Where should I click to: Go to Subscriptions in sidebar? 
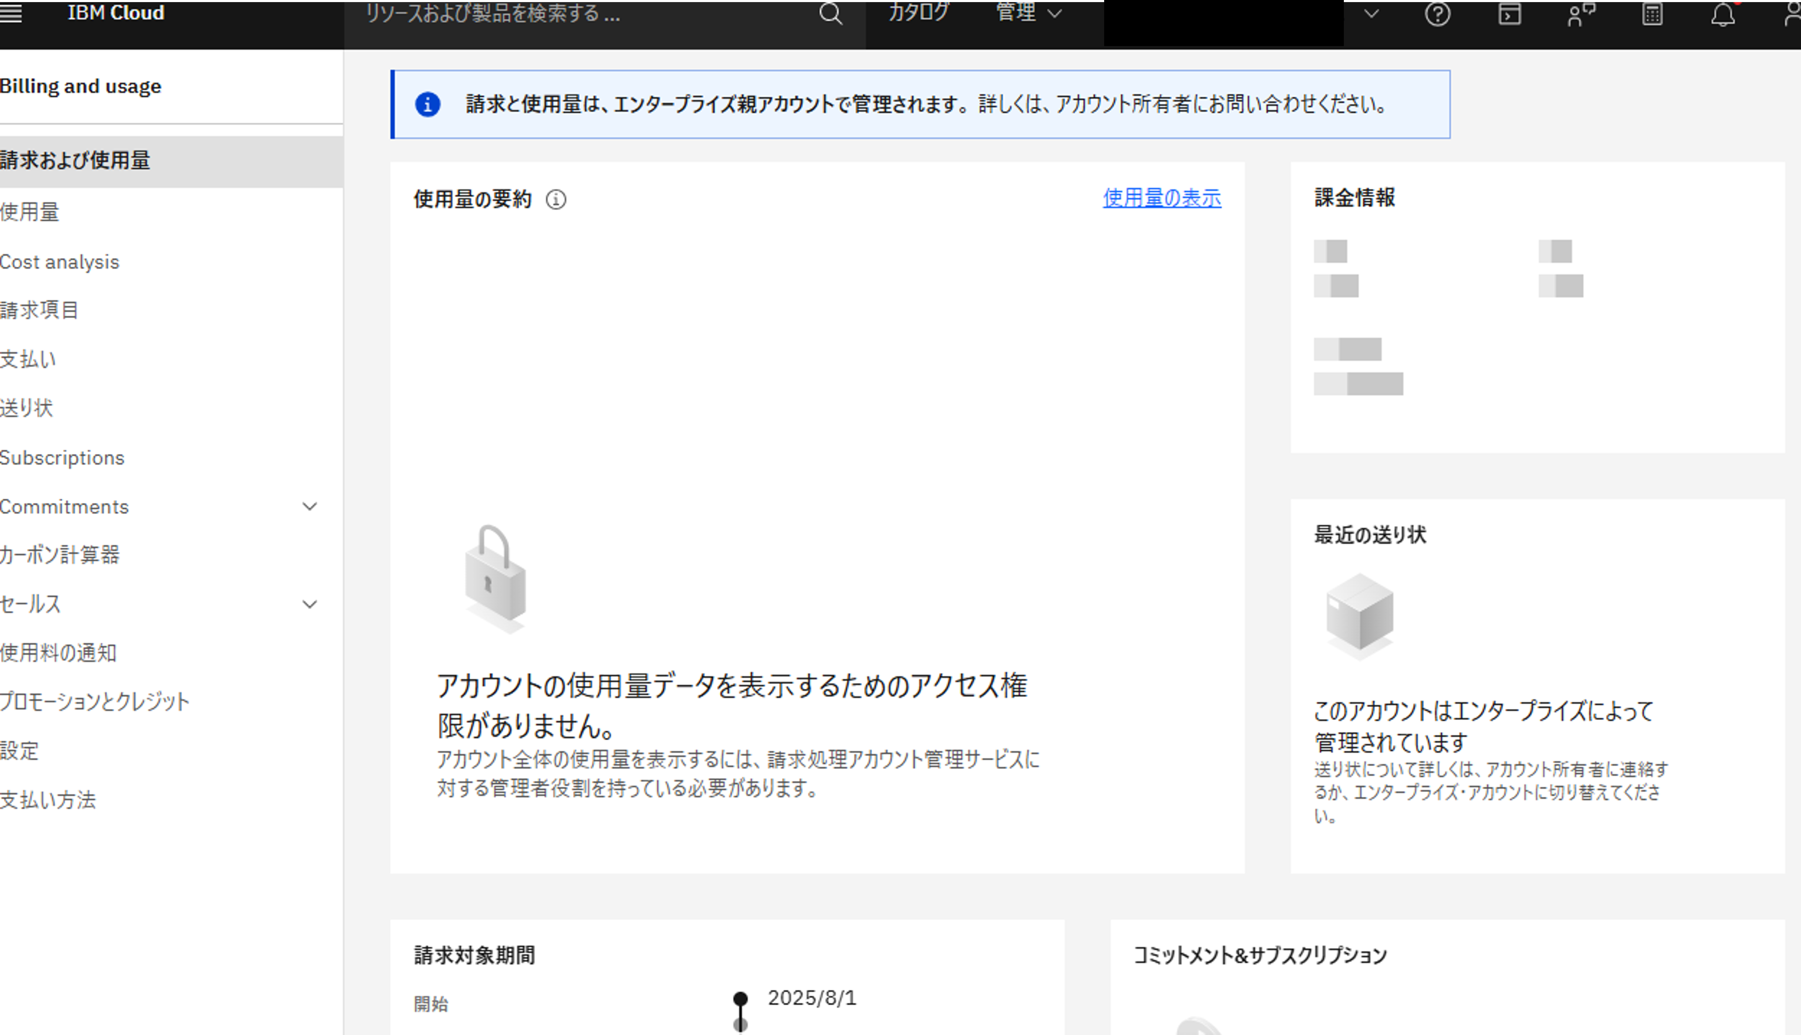click(62, 458)
